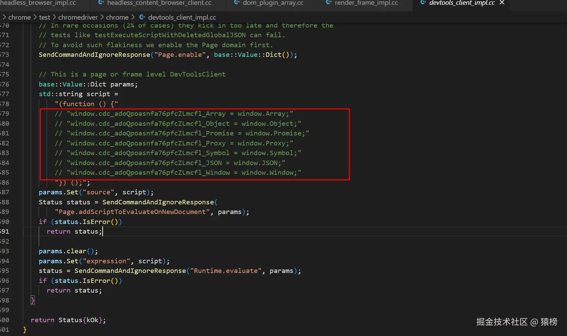Click the commented cdc_ JSON assignment line
The width and height of the screenshot is (567, 336).
[170, 163]
